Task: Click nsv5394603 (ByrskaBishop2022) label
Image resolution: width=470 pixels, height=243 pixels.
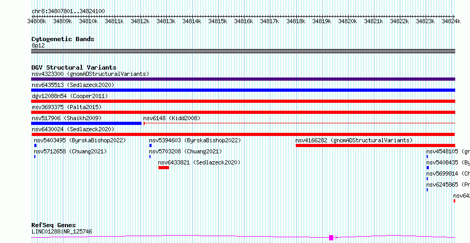Action: [195, 140]
